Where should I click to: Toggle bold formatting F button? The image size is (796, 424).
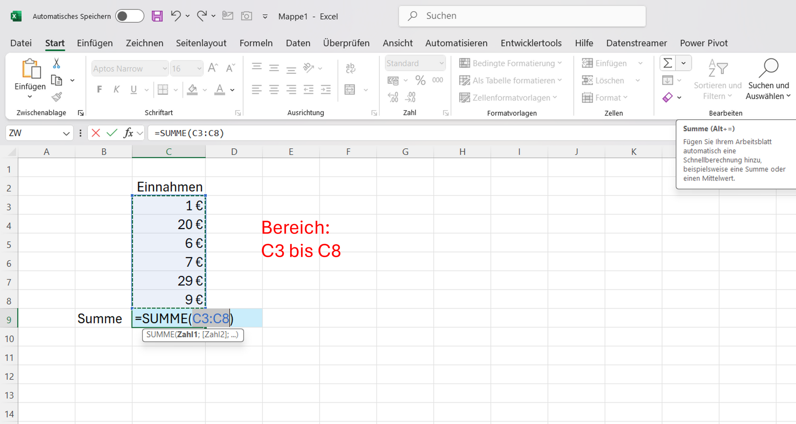(x=99, y=89)
